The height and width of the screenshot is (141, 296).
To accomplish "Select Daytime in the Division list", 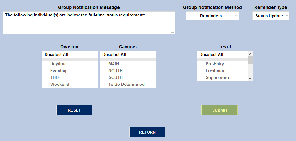I will coord(59,64).
